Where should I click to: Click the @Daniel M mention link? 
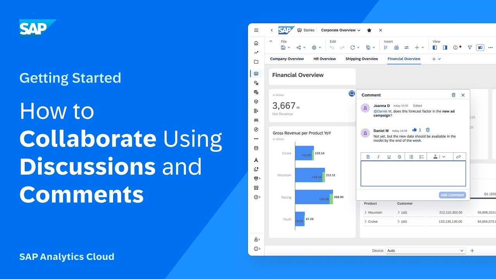click(382, 111)
